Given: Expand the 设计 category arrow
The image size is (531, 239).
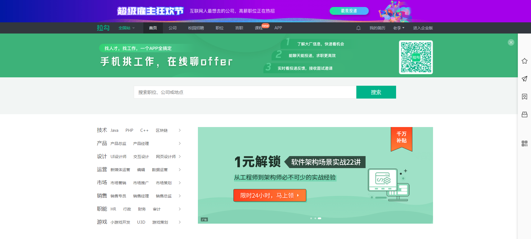Looking at the screenshot, I should coord(180,157).
